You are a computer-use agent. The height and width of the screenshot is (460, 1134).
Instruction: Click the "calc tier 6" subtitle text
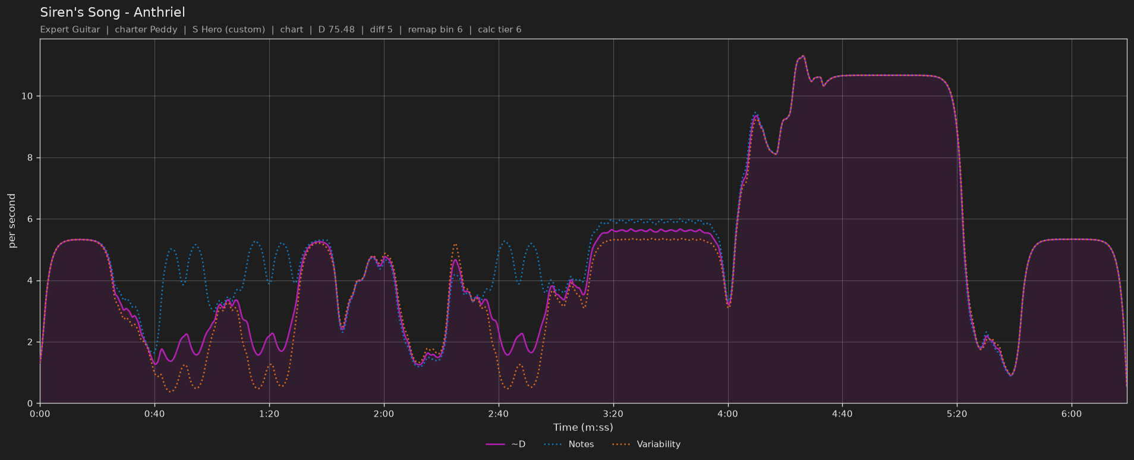coord(500,30)
